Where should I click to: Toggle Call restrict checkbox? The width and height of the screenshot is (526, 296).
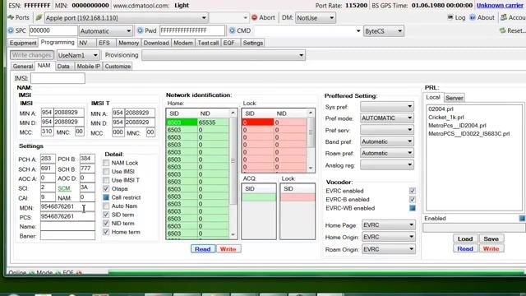[106, 197]
